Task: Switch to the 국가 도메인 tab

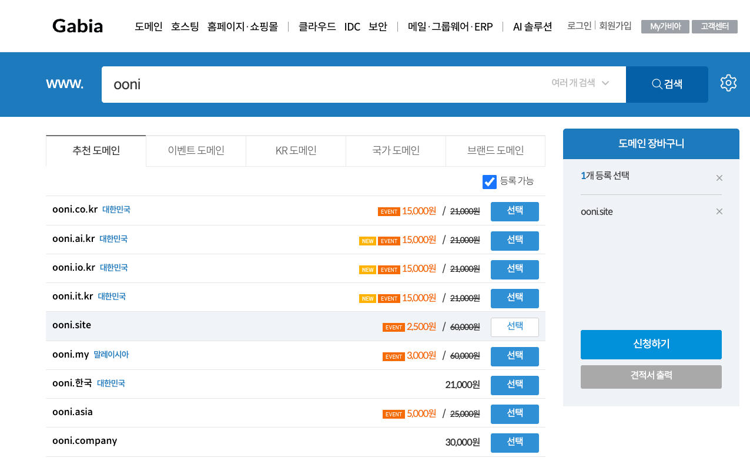Action: (396, 151)
